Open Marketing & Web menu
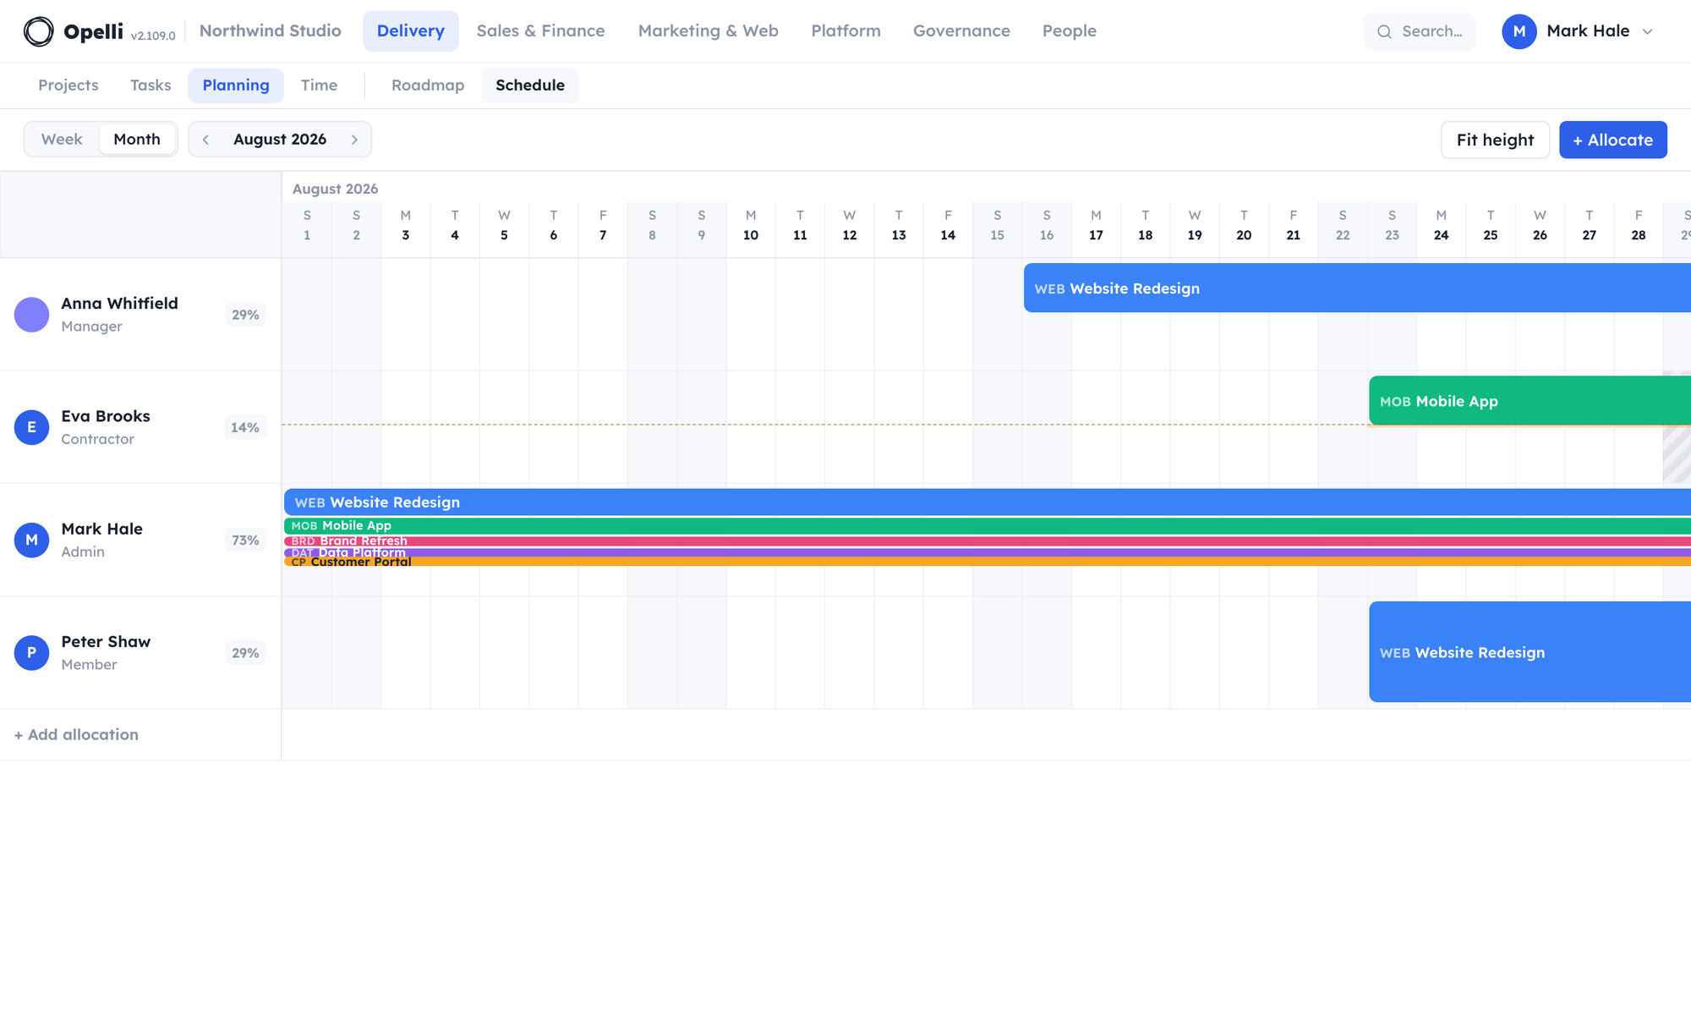Viewport: 1691px width, 1010px height. tap(709, 31)
